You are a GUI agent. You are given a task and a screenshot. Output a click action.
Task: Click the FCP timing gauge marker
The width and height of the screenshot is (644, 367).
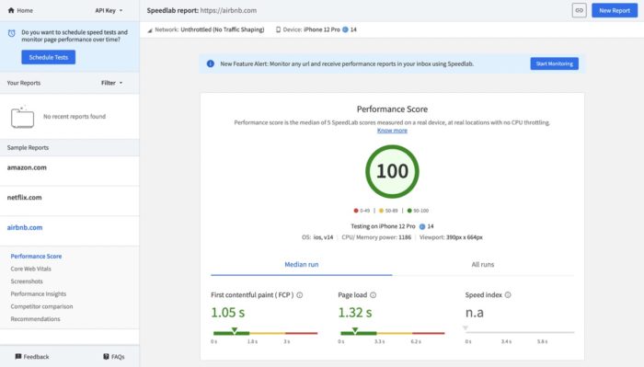pyautogui.click(x=234, y=330)
